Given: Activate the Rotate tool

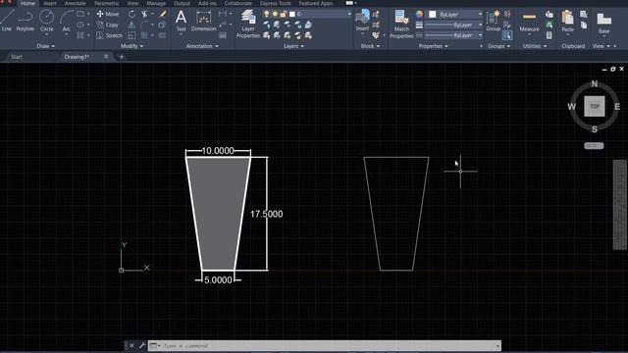Looking at the screenshot, I should [131, 14].
